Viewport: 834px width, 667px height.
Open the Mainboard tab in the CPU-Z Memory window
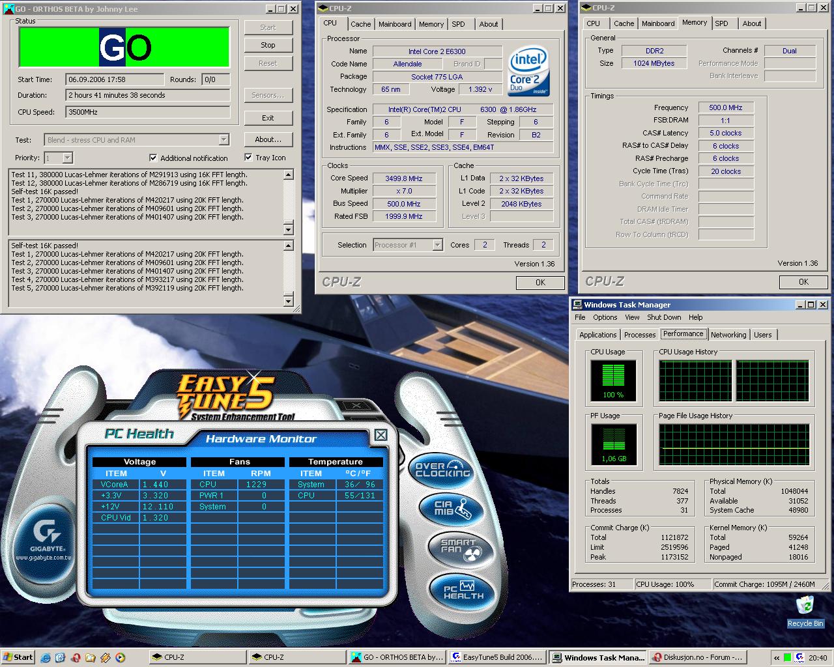[x=658, y=23]
